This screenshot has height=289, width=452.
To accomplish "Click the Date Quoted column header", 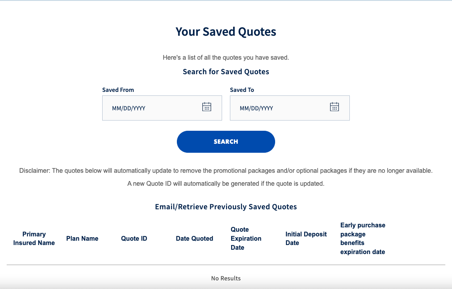I will click(x=195, y=239).
